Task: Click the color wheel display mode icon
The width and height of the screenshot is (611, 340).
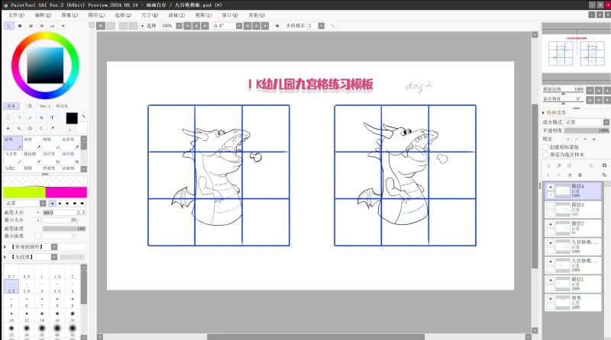Action: (x=8, y=25)
